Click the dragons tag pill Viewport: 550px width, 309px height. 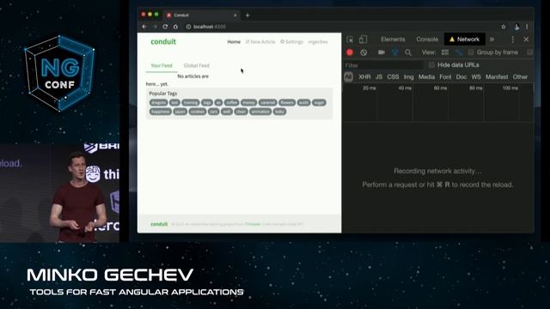158,102
